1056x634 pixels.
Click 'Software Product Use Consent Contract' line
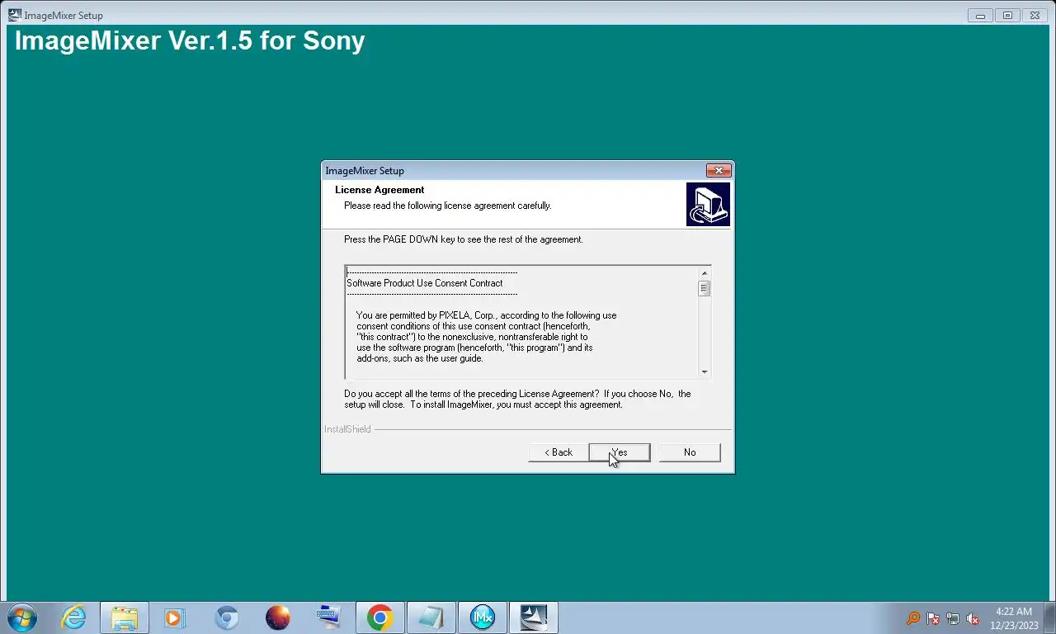click(x=425, y=283)
